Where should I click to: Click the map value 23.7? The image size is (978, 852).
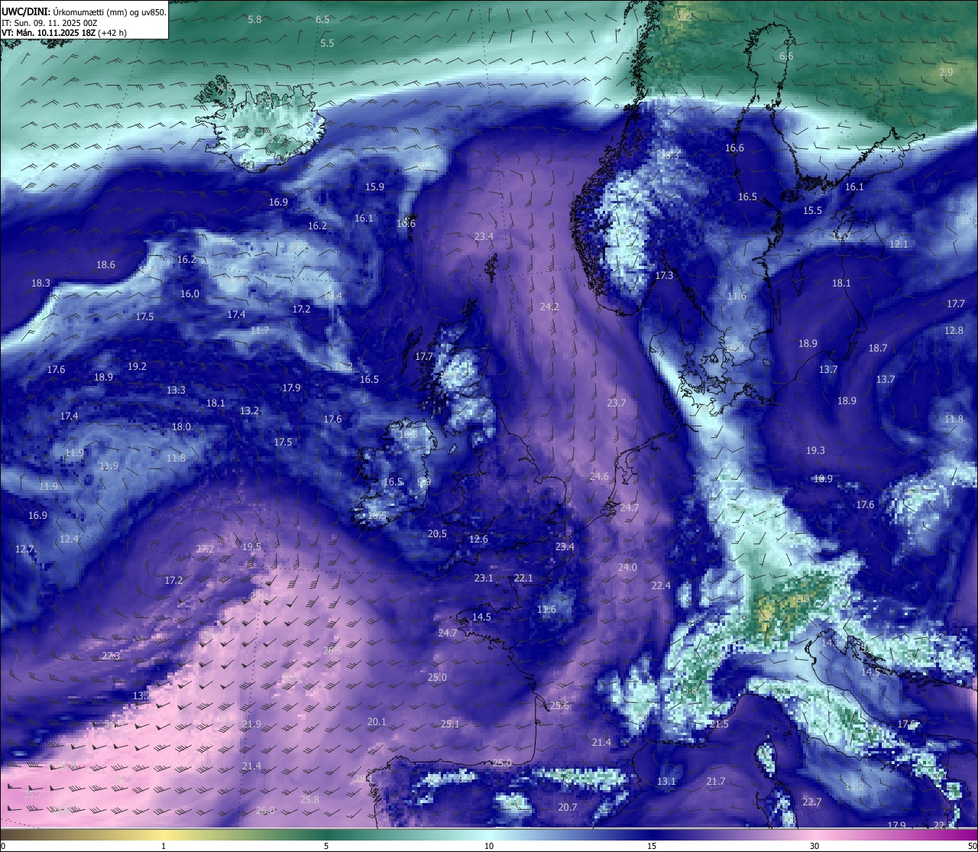pos(616,403)
